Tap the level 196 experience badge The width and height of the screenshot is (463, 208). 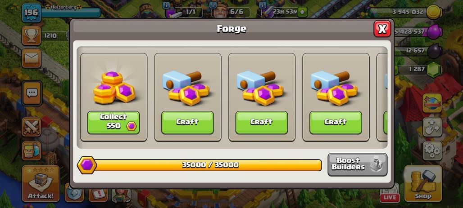click(x=31, y=13)
